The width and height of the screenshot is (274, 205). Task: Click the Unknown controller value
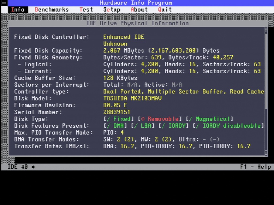[115, 44]
